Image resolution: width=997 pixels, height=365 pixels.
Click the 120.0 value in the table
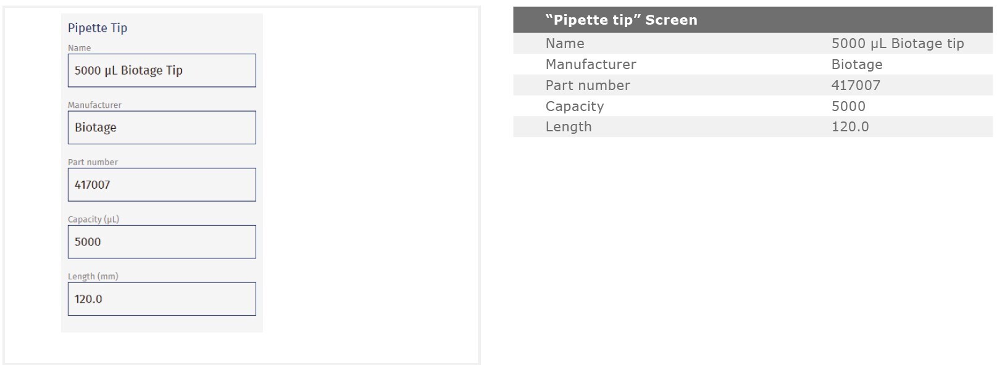(849, 126)
